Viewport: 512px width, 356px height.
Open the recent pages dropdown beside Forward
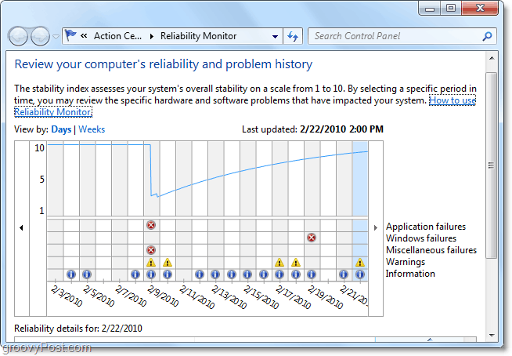[x=56, y=37]
